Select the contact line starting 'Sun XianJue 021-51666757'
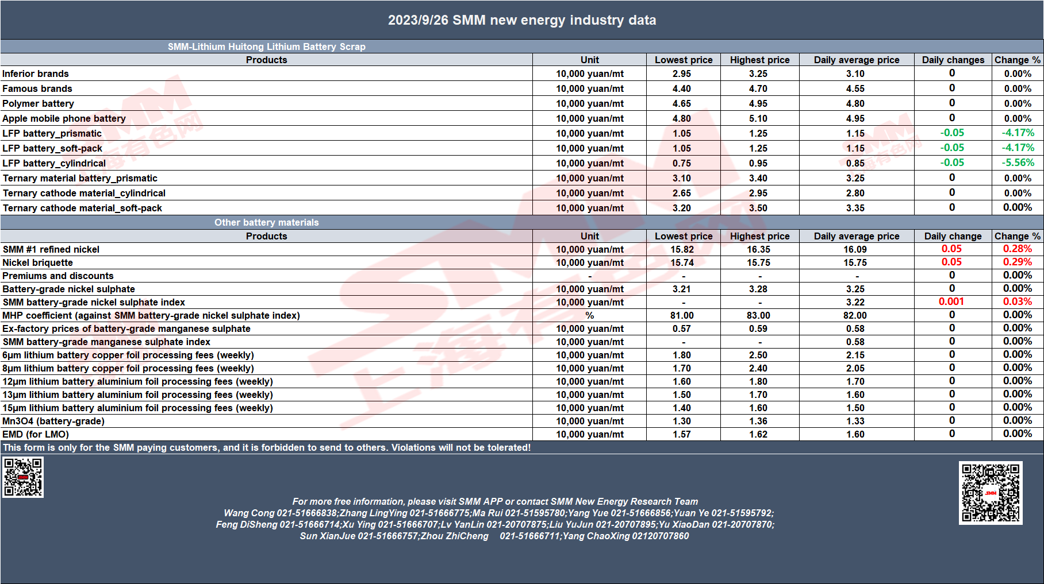The height and width of the screenshot is (584, 1044). pos(494,536)
